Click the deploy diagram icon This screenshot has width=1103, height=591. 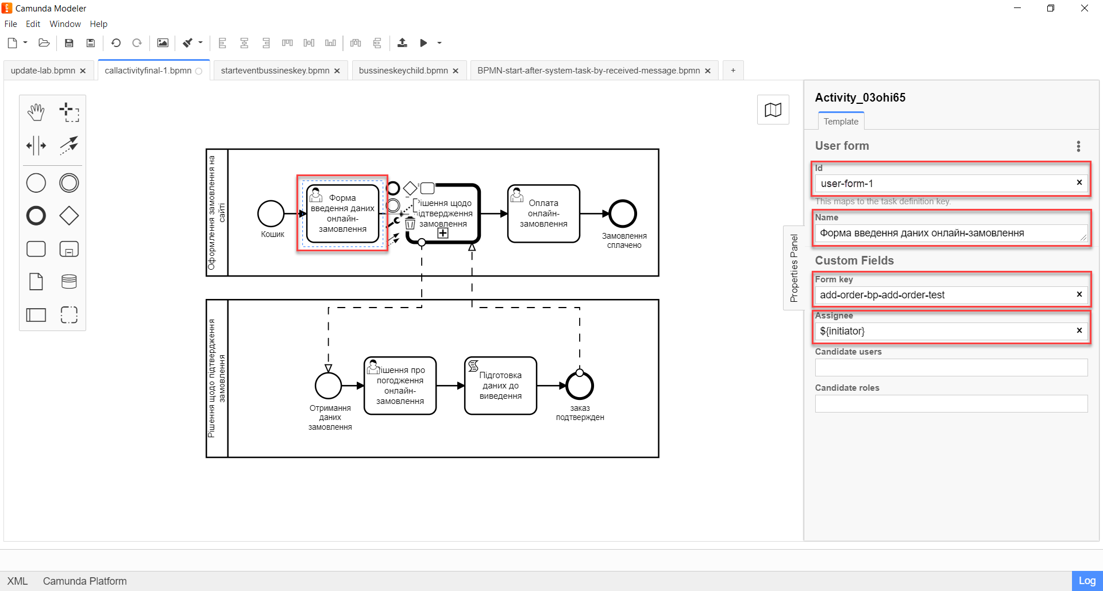point(402,43)
